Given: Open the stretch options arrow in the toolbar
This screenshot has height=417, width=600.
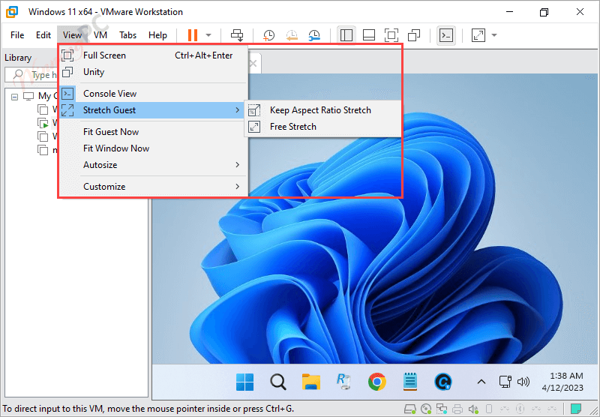Looking at the screenshot, I should point(494,35).
